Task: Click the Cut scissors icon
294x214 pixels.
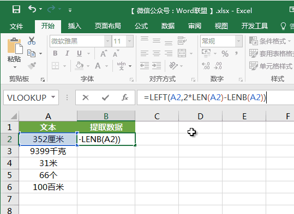Action: 32,41
